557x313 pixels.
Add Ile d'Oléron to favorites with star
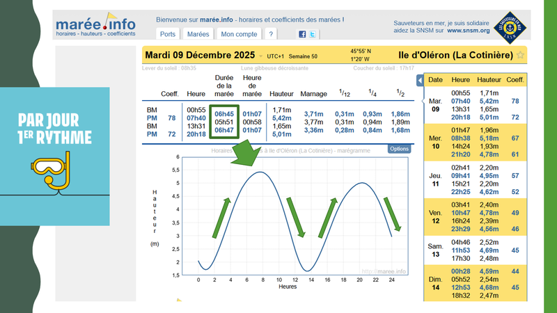[521, 55]
